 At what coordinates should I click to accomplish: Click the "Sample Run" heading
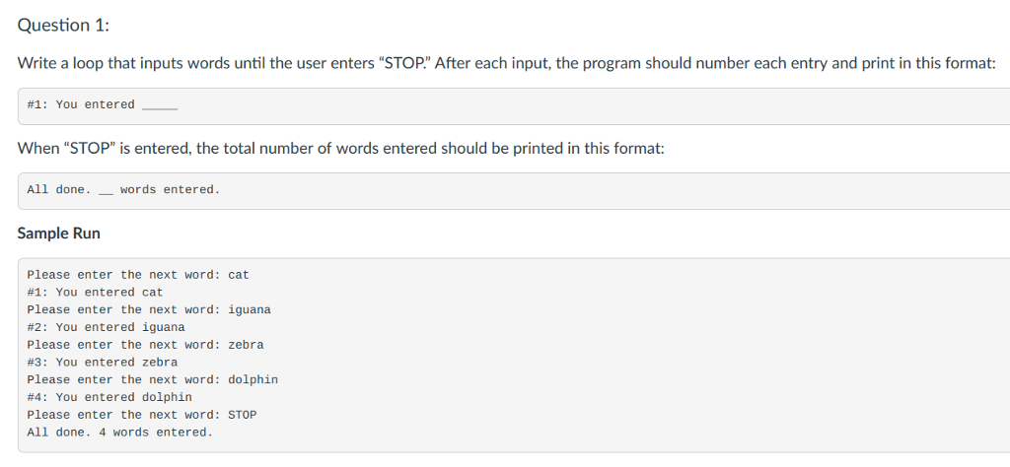pos(58,233)
